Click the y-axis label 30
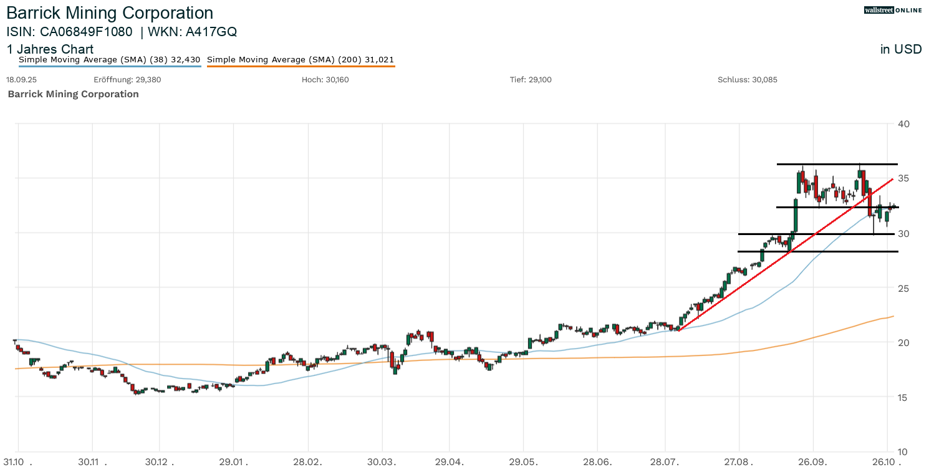The height and width of the screenshot is (467, 929). [903, 233]
